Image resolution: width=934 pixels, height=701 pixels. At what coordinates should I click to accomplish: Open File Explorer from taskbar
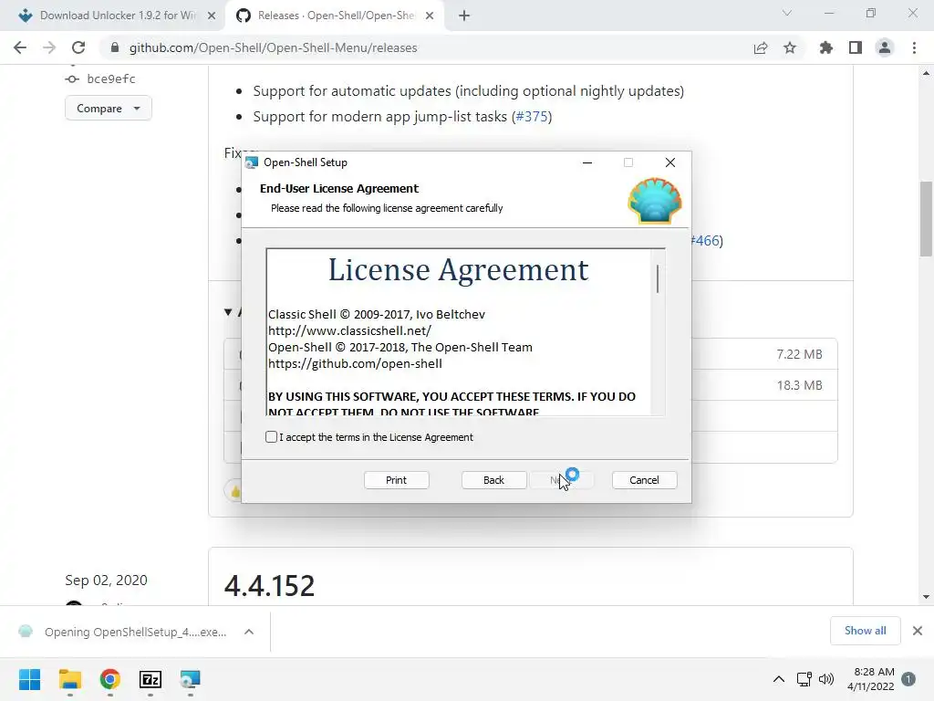pos(69,679)
